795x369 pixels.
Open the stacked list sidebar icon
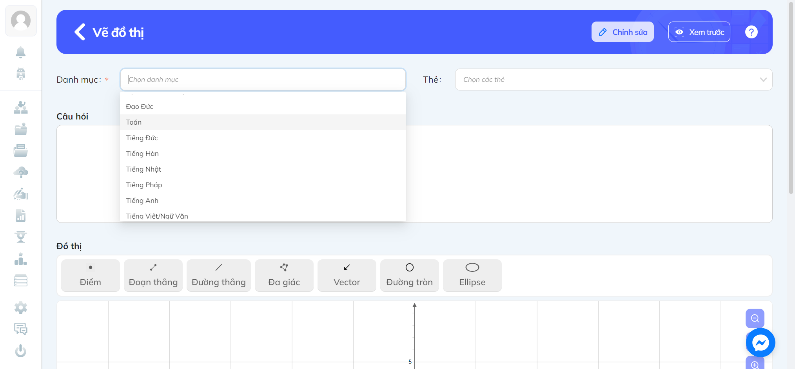pos(21,280)
